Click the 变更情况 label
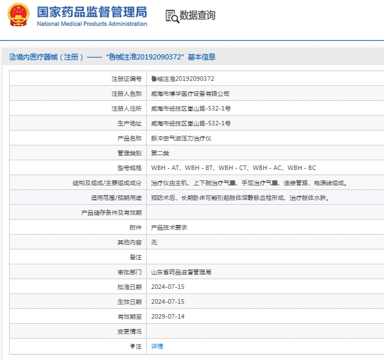The width and height of the screenshot is (384, 360). pos(129,332)
